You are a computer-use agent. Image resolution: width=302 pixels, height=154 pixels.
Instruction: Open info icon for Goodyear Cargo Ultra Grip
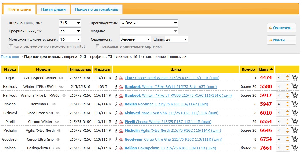pyautogui.click(x=116, y=139)
